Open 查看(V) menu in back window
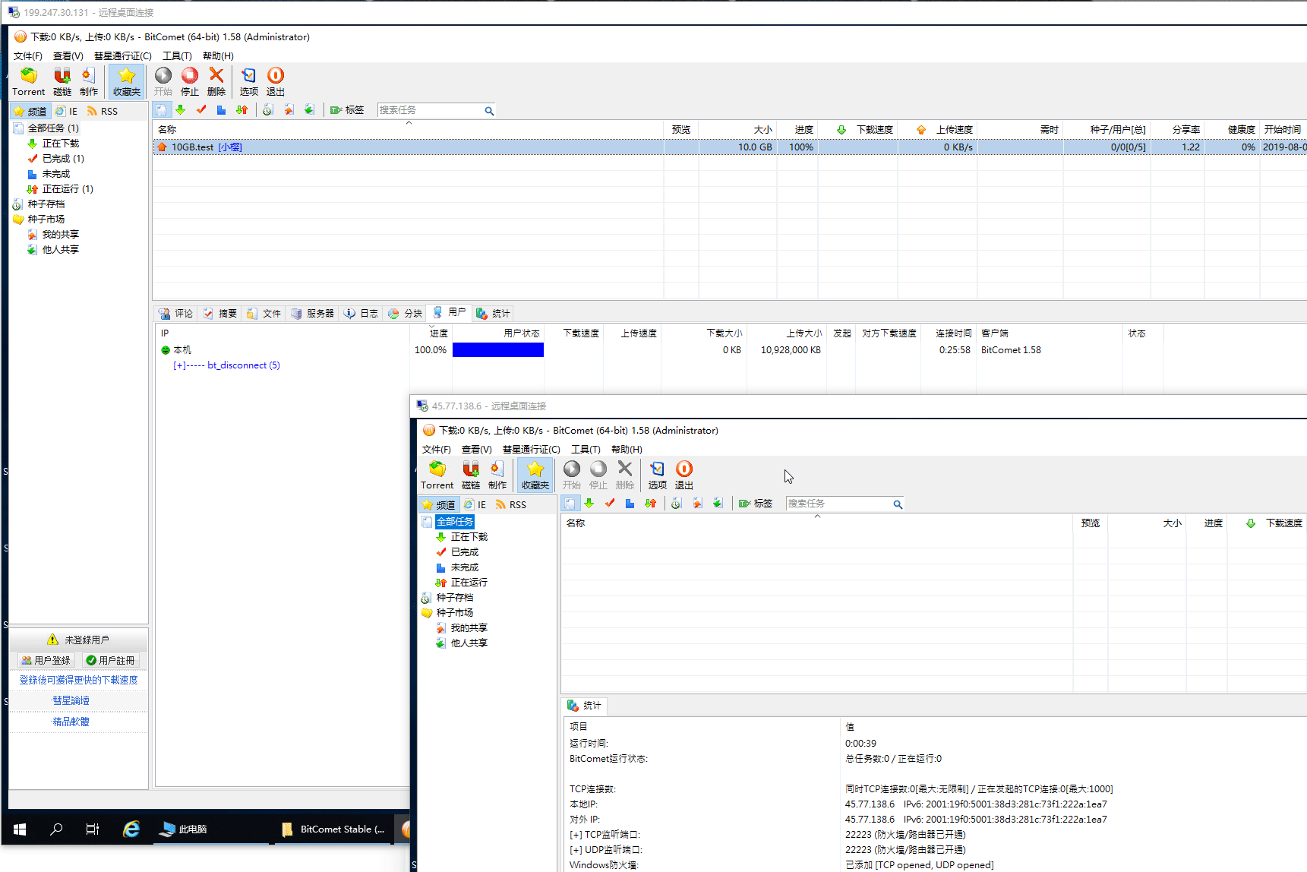 coord(68,55)
